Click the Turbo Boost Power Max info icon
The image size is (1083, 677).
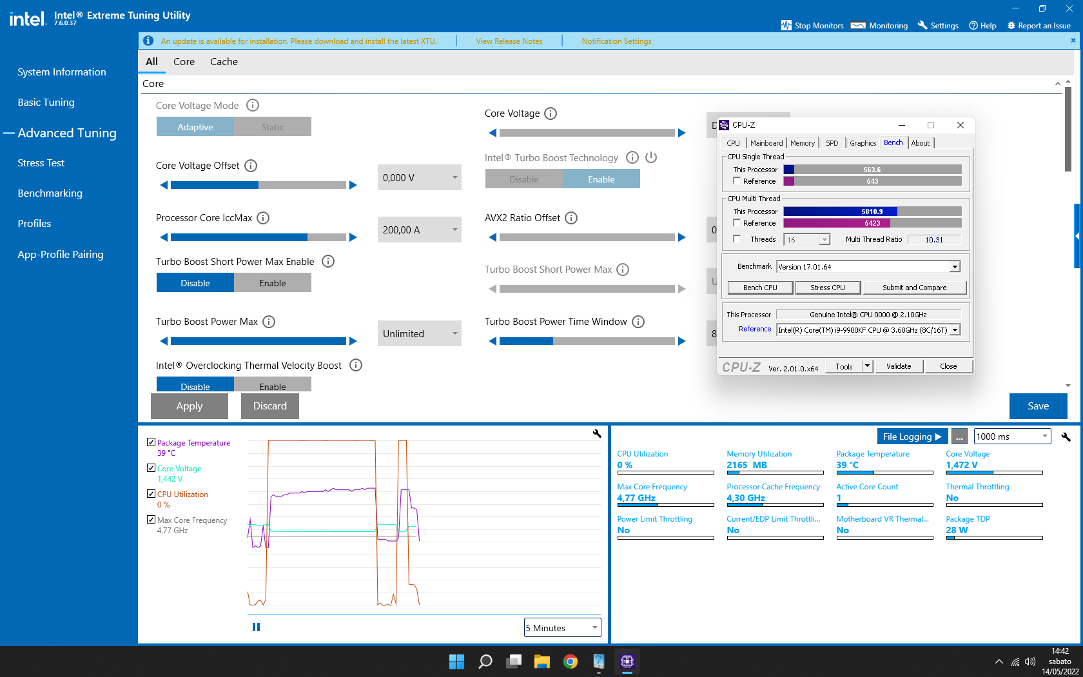point(269,322)
